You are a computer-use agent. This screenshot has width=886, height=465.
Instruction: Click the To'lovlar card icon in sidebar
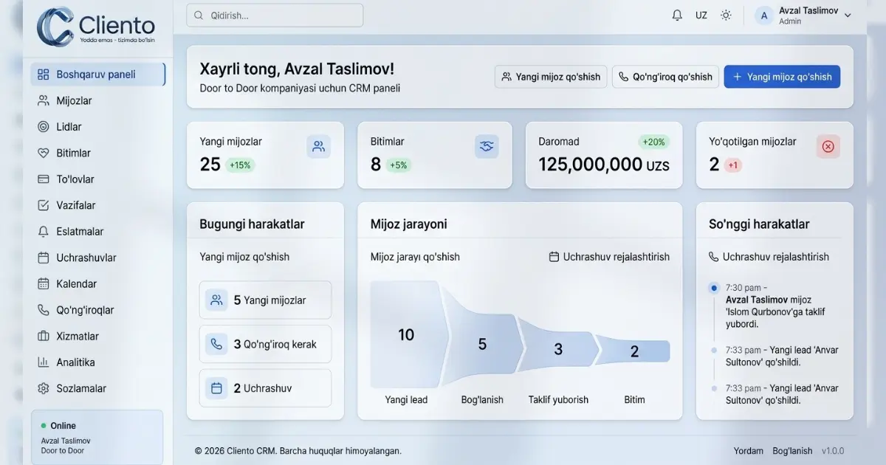click(x=43, y=179)
